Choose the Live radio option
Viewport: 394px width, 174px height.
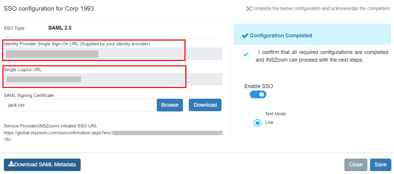point(258,123)
